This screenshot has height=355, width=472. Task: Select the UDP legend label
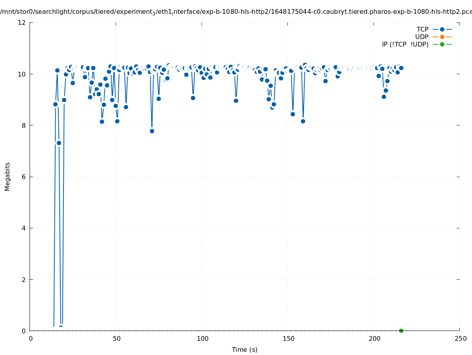pyautogui.click(x=422, y=37)
